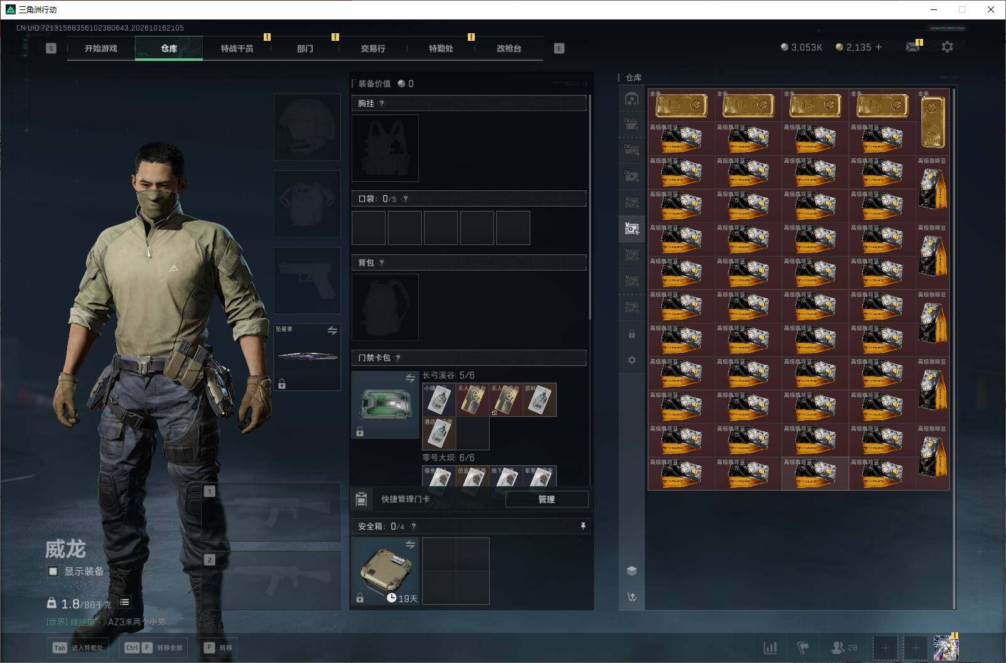Click the empty chest rig slot
Viewport: 1006px width, 663px height.
[385, 148]
